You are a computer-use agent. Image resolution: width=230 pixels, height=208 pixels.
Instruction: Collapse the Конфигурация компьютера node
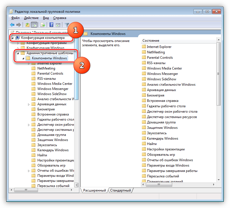click(12, 38)
